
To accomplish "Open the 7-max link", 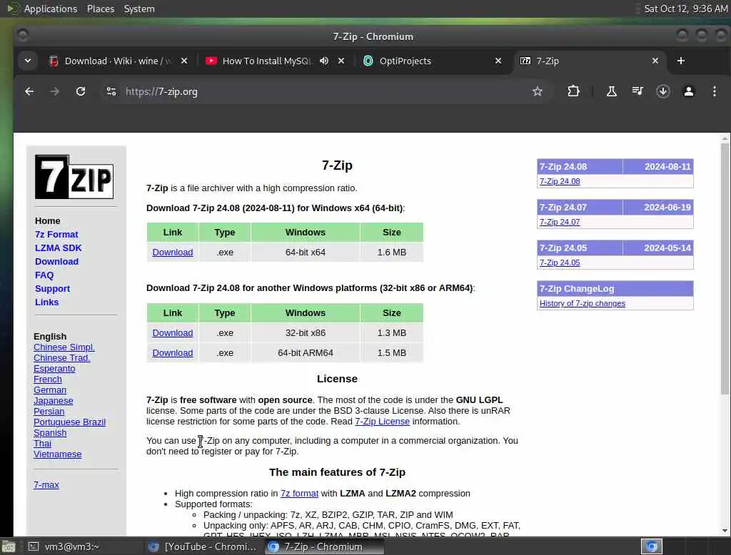I will click(x=46, y=484).
